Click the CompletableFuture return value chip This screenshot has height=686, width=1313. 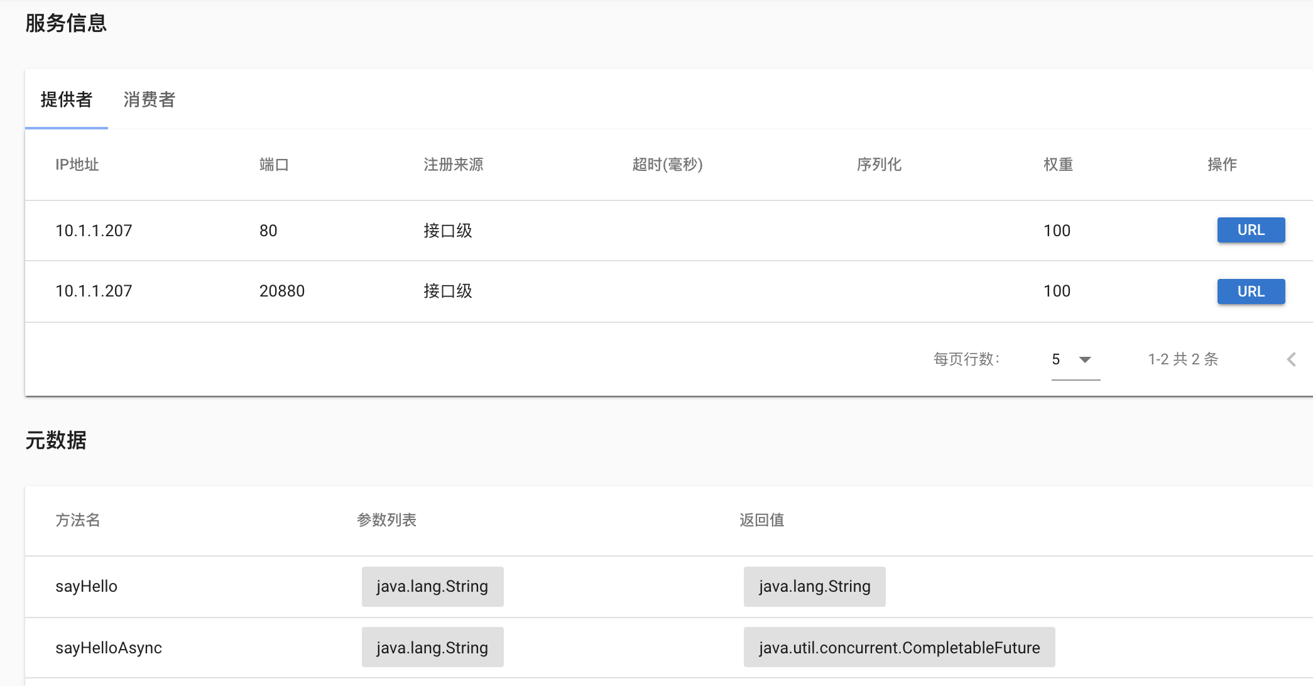(898, 648)
